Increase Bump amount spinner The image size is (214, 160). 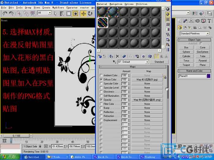click(x=129, y=107)
